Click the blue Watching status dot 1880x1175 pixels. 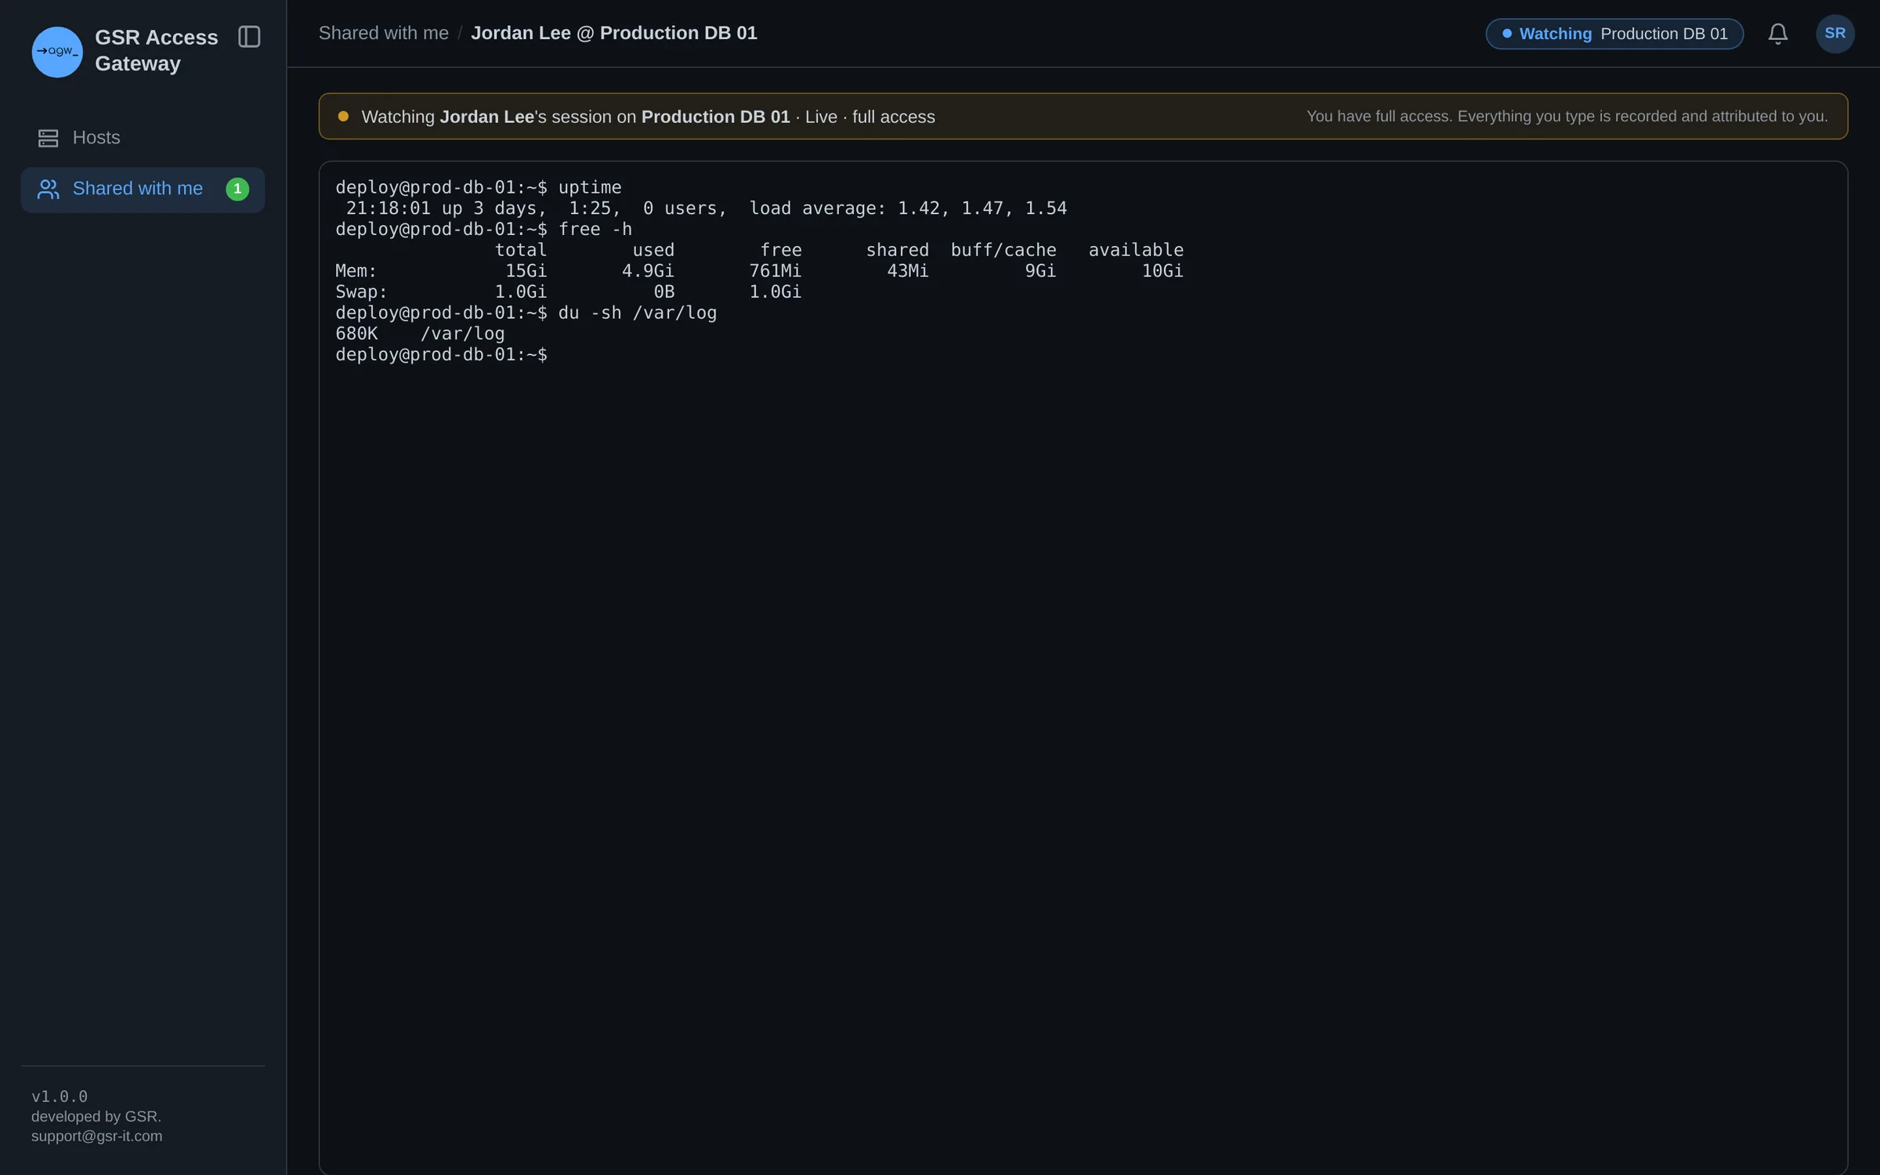[x=1507, y=34]
